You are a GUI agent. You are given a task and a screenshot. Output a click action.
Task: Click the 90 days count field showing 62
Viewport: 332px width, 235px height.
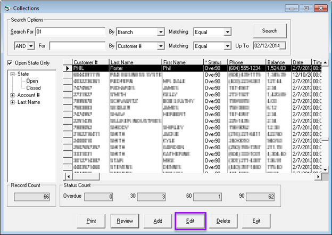(x=260, y=197)
